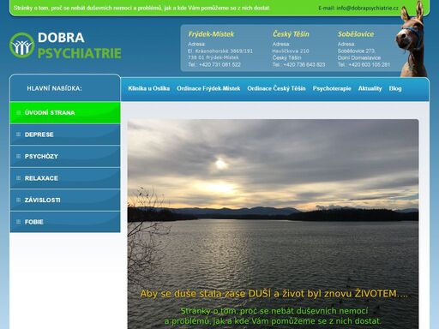Click the bullet icon beside Psychózy
The image size is (439, 329).
(19, 156)
